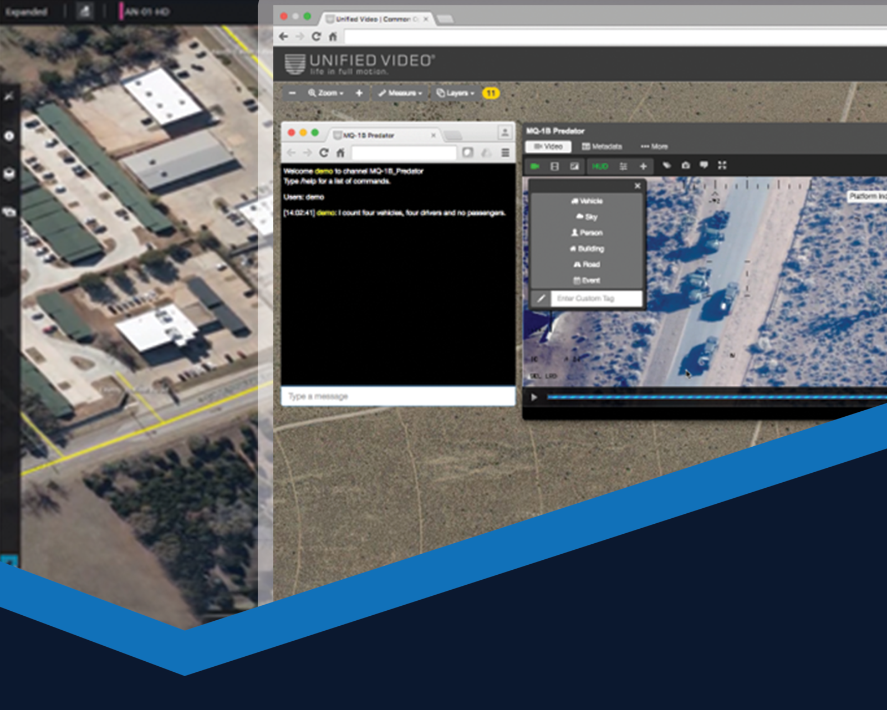Choose the Sky tag

587,217
